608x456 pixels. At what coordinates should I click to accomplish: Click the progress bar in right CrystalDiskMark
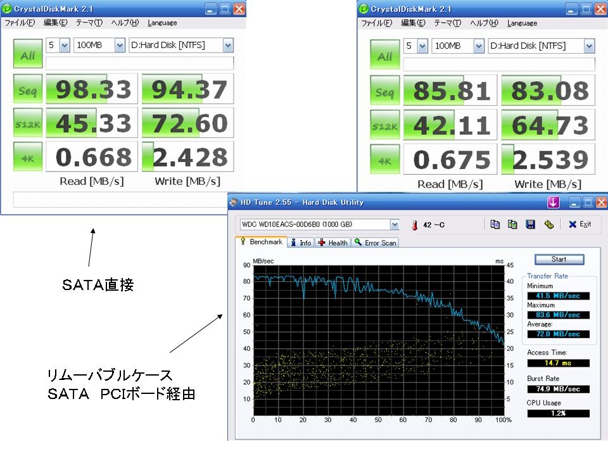(499, 64)
